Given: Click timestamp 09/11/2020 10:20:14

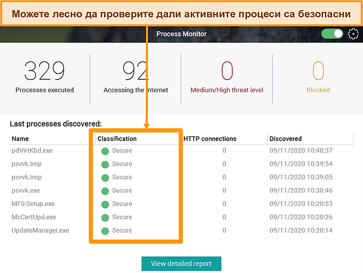Looking at the screenshot, I should tap(301, 230).
